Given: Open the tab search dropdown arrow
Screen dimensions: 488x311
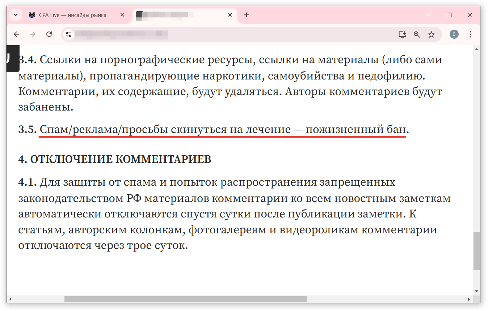Looking at the screenshot, I should coord(16,15).
